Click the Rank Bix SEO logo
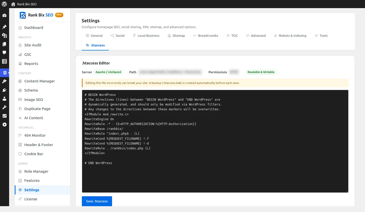The image size is (365, 212). coord(36,15)
